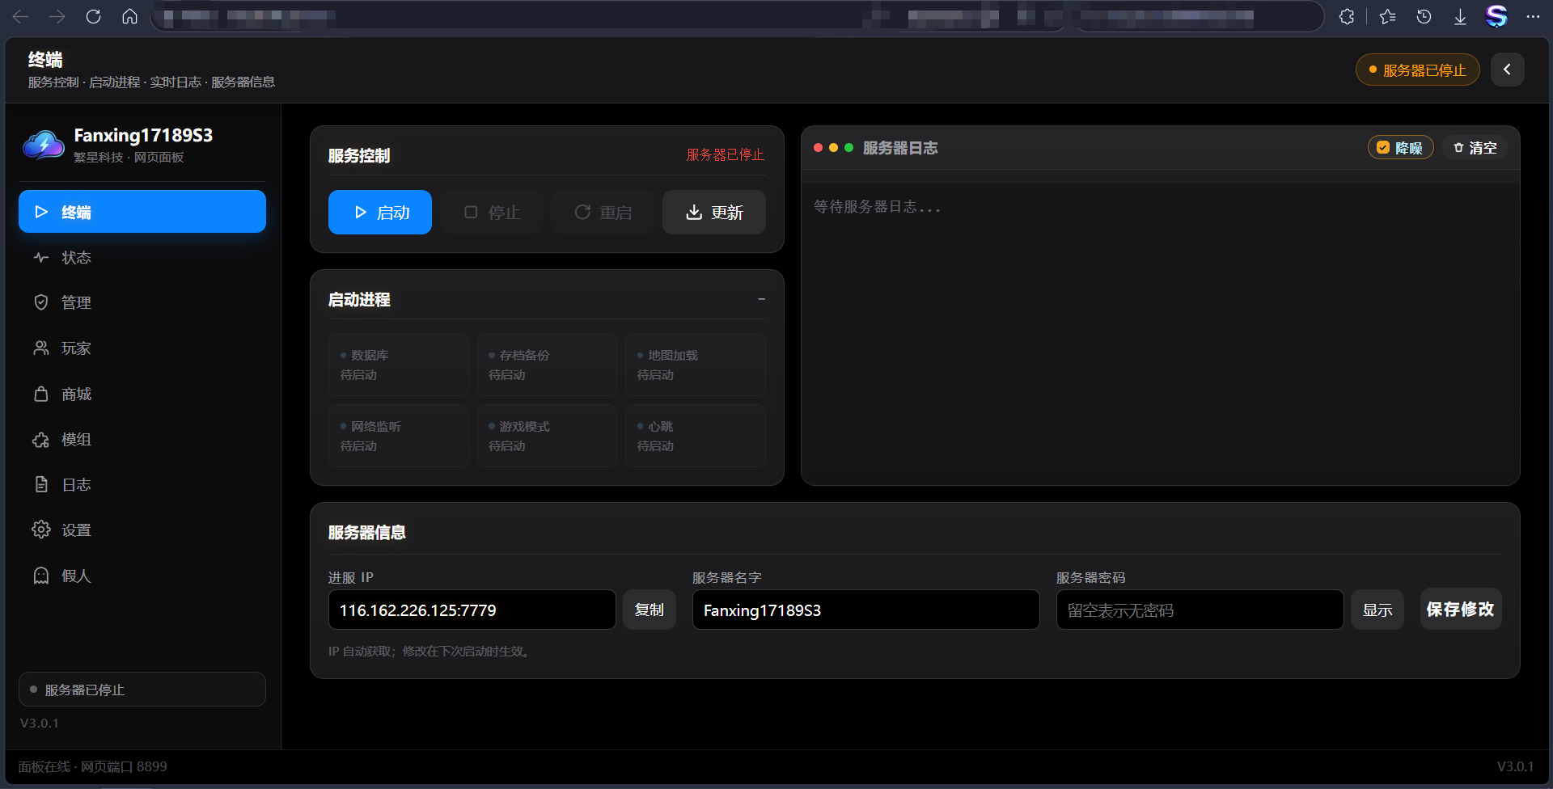Click the 网络监听 startup step card
The width and height of the screenshot is (1553, 789).
[x=399, y=436]
